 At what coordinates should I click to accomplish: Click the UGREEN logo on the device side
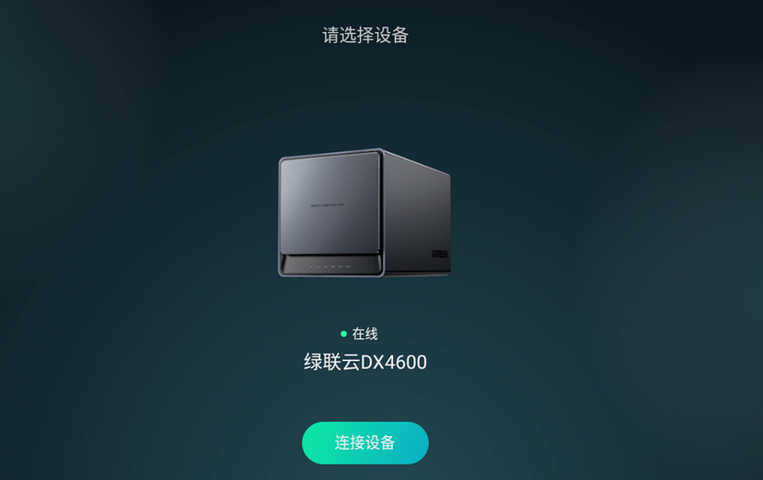[x=440, y=254]
